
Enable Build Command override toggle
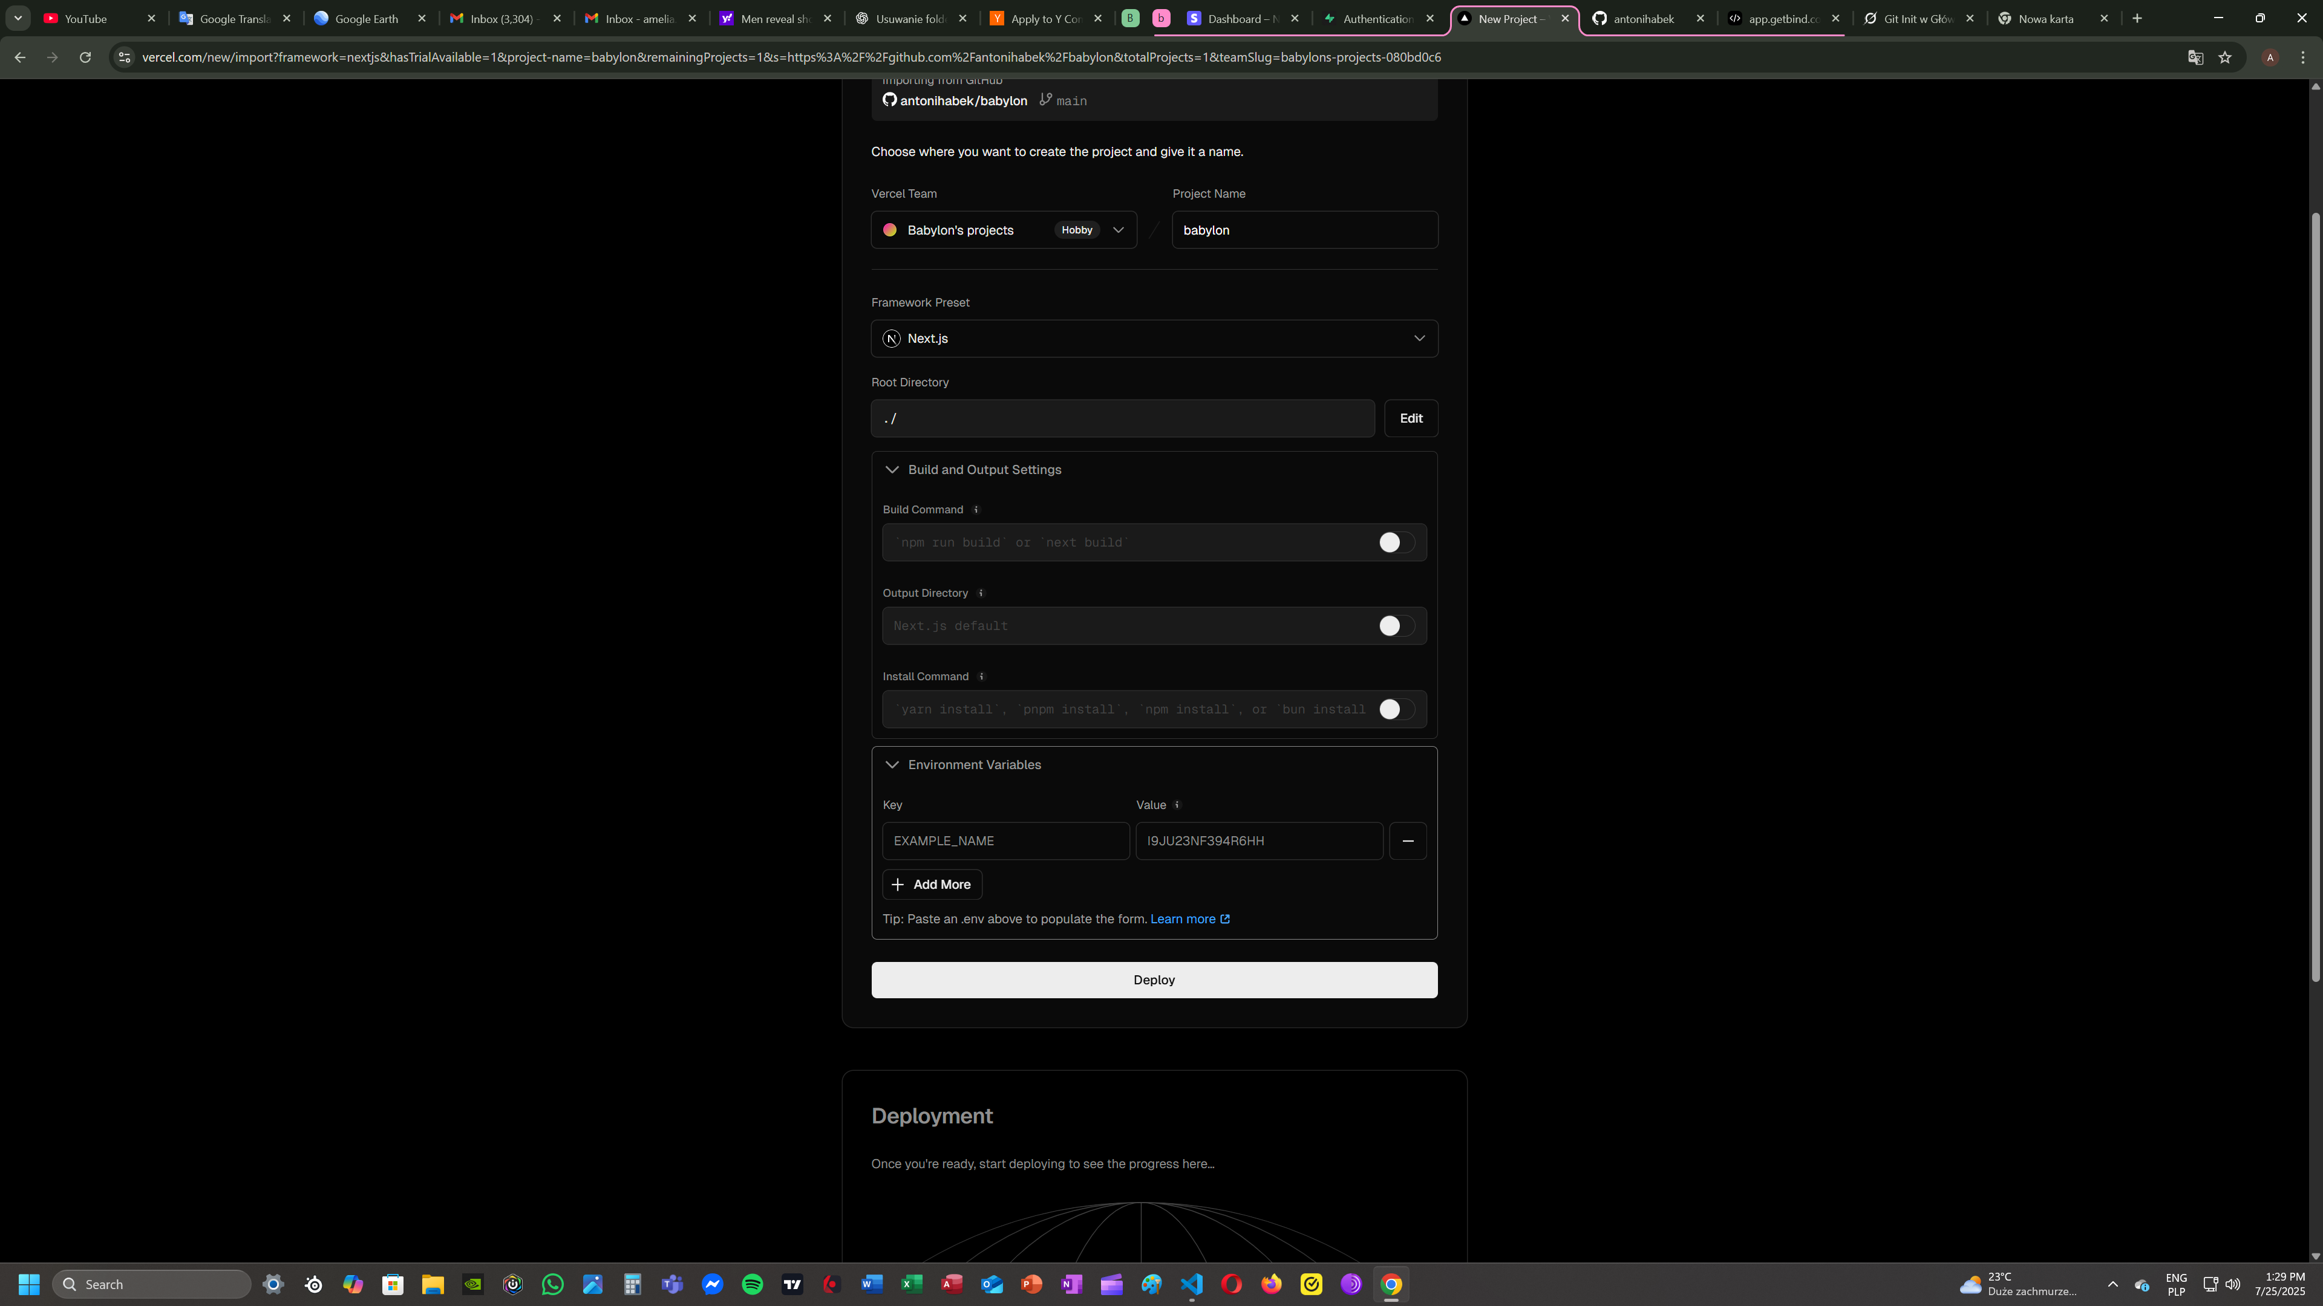1396,542
